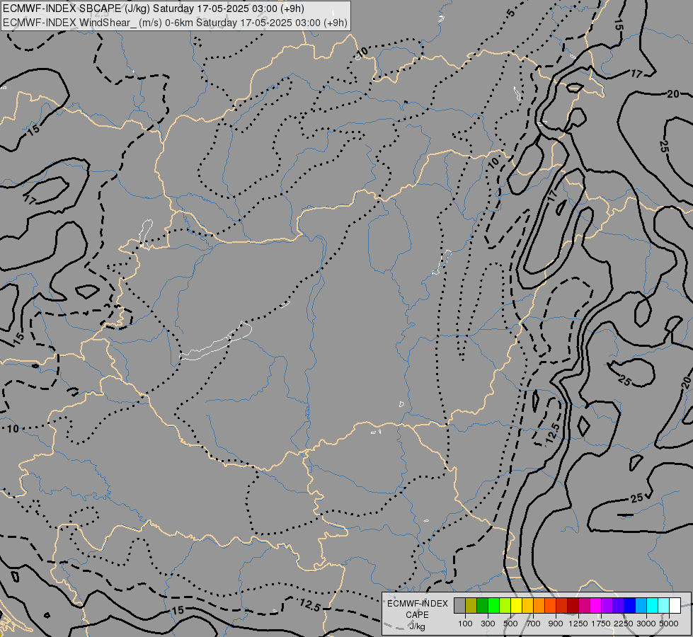This screenshot has height=637, width=693.
Task: Click the '500' legend value
Action: point(510,624)
